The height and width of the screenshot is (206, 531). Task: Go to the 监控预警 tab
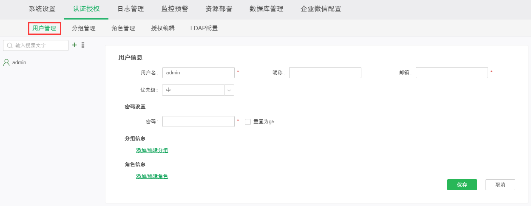coord(175,9)
